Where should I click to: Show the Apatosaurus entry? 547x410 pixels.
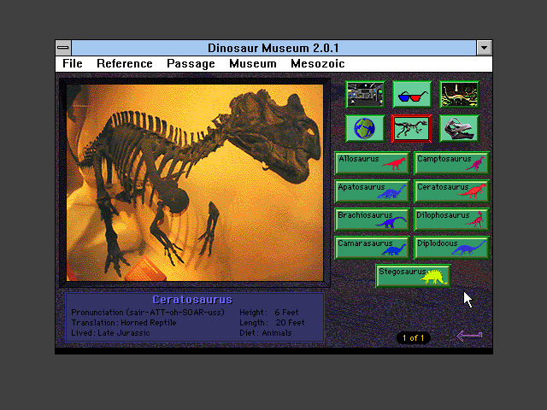click(373, 191)
